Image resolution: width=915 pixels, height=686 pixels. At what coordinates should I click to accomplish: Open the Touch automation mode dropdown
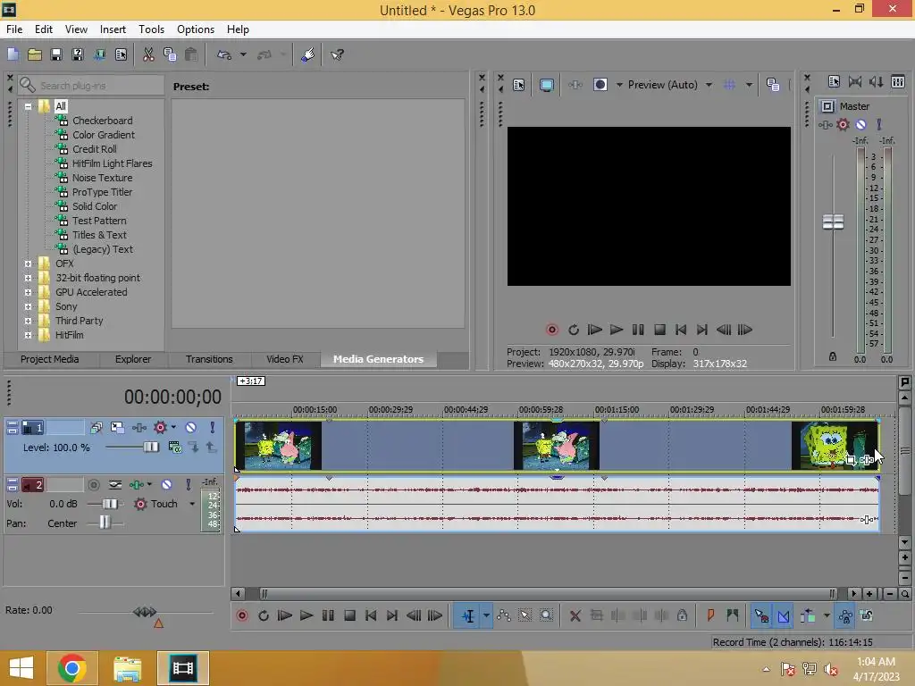point(192,504)
